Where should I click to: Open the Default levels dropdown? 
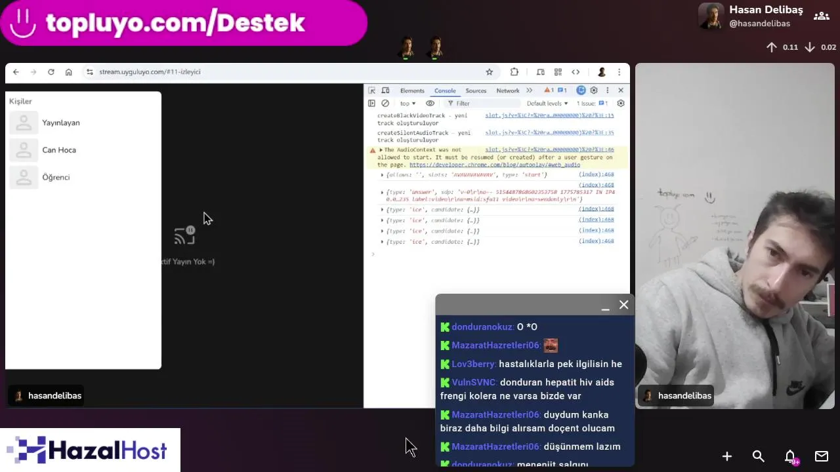(547, 104)
